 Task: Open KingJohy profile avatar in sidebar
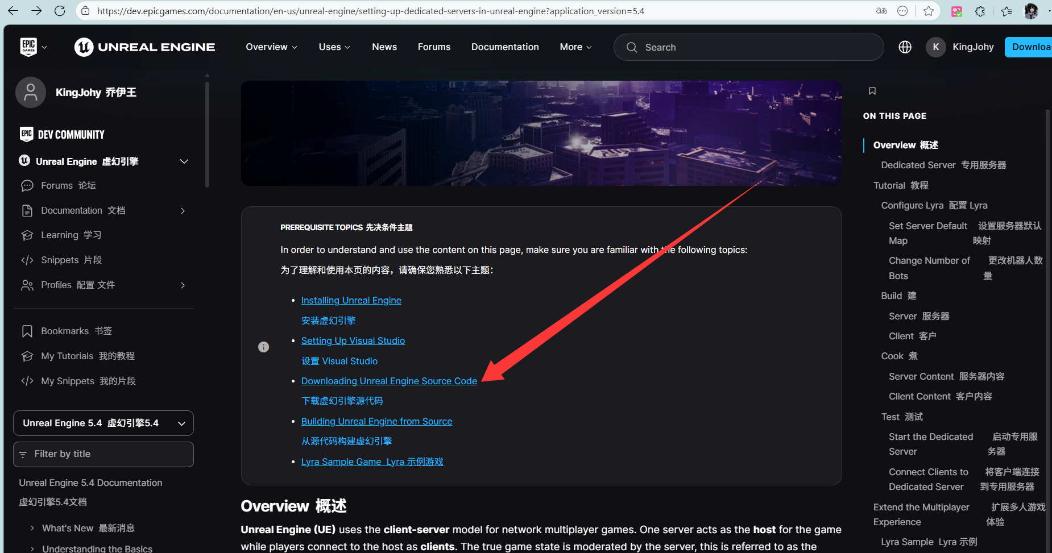pos(31,92)
